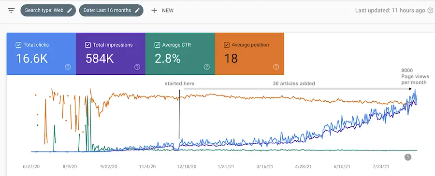Select the 584K total impressions value
435x176 pixels.
pos(100,59)
